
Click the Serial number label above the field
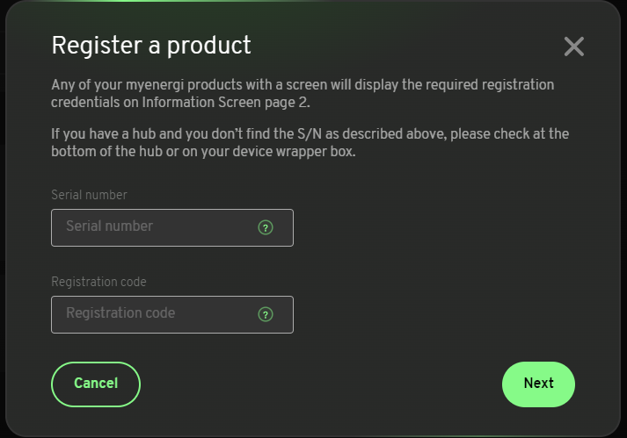click(x=89, y=195)
